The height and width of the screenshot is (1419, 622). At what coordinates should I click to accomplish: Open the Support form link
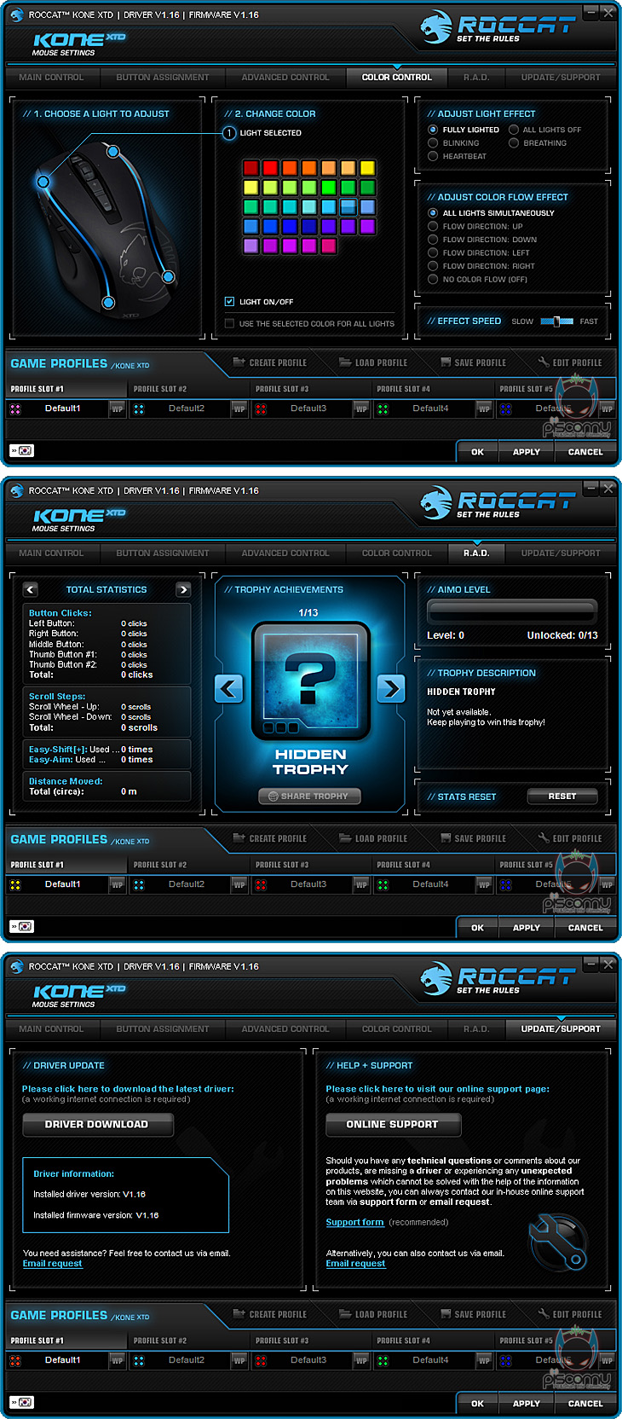(x=354, y=1222)
